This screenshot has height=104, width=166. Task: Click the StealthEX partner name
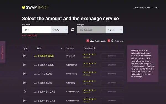[x=71, y=56]
